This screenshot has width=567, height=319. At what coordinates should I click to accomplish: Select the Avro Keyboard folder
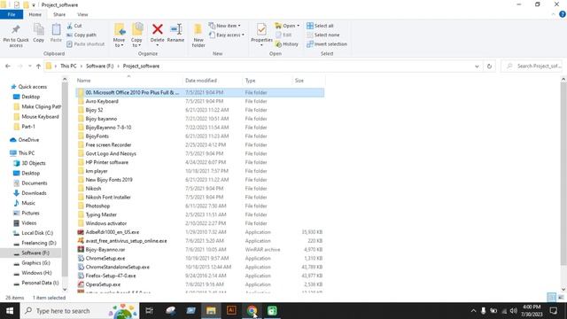click(200, 101)
